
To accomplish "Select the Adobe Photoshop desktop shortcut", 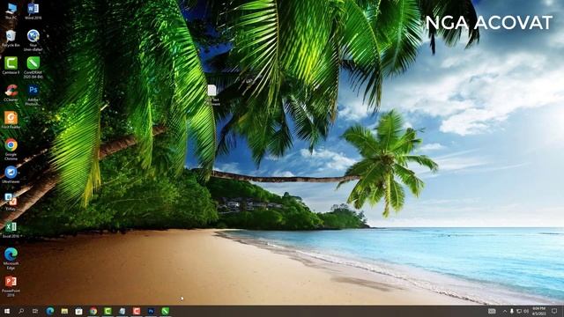I will pyautogui.click(x=33, y=95).
